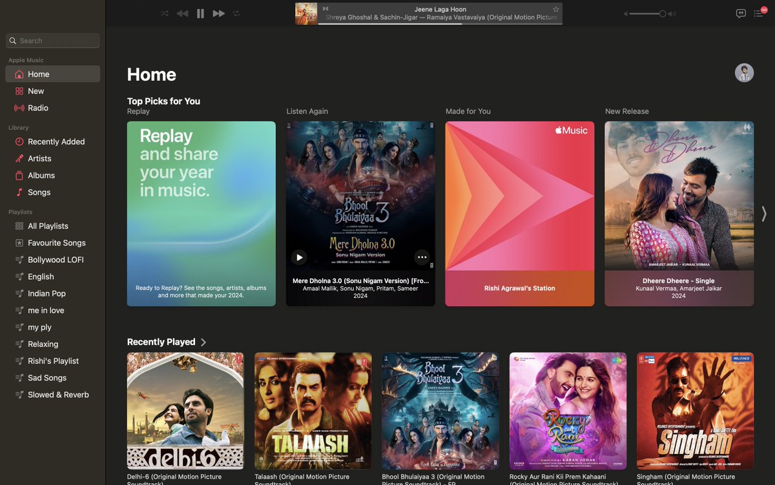Open Songs in the library
The width and height of the screenshot is (775, 485).
tap(53, 192)
